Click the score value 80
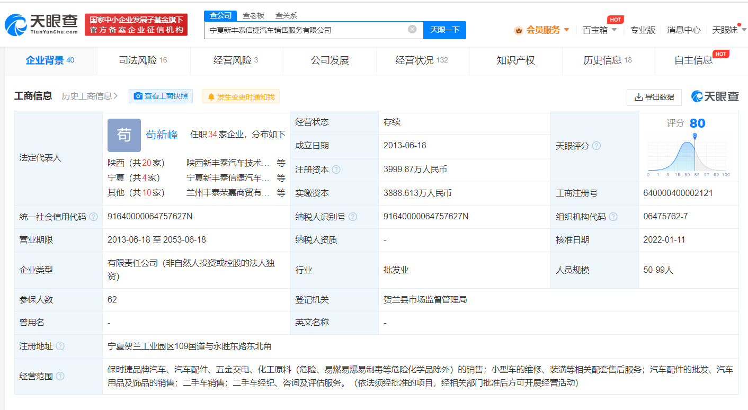748x410 pixels. point(697,123)
